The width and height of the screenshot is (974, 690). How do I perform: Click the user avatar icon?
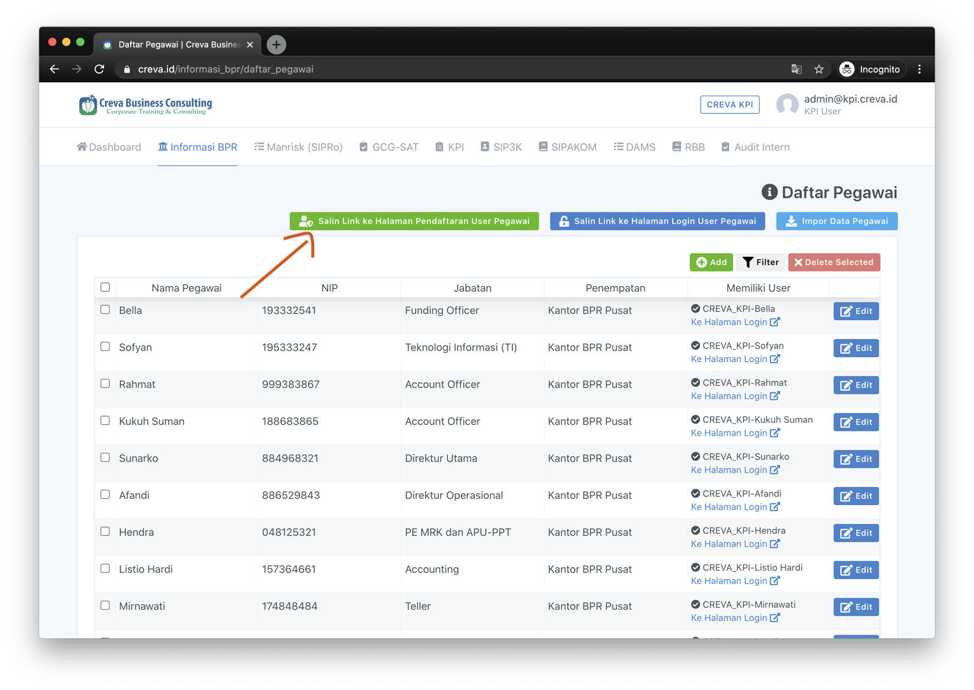pyautogui.click(x=787, y=105)
